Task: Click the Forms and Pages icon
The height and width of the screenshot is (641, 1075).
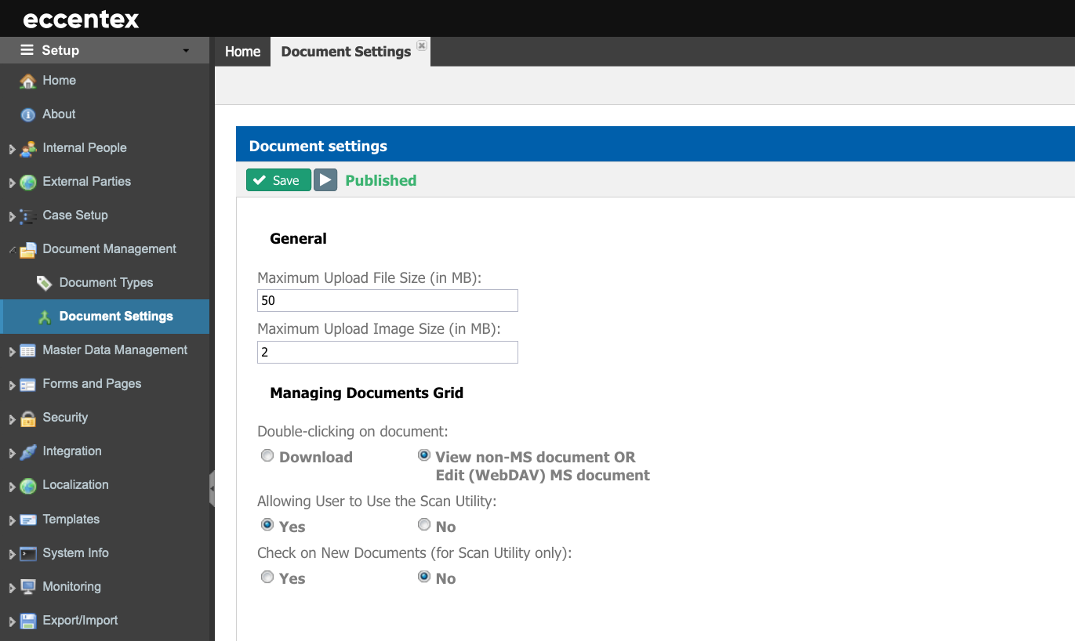Action: tap(28, 384)
